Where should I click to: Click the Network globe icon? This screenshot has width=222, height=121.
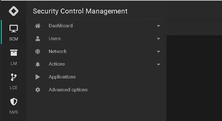[x=38, y=51]
